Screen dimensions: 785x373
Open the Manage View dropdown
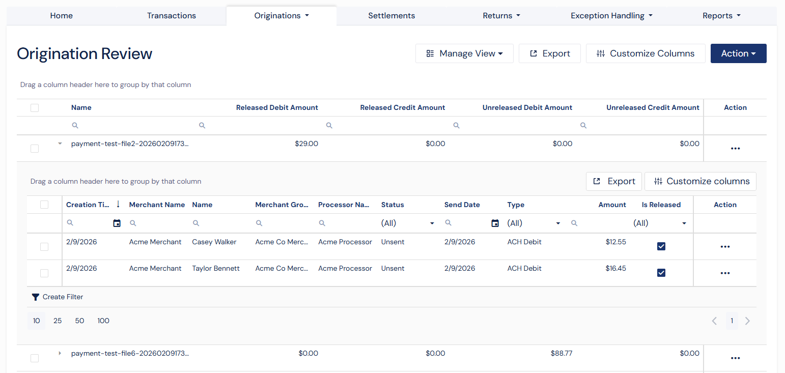(464, 53)
